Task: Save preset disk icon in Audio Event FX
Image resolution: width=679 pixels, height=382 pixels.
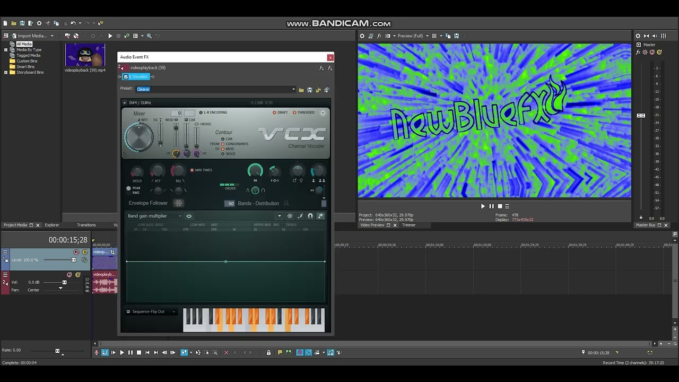Action: click(x=310, y=90)
